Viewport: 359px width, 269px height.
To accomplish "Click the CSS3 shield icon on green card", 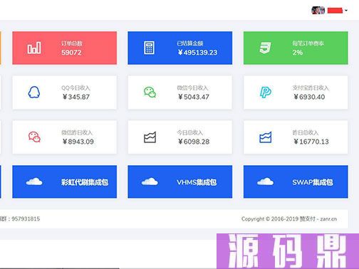I will pyautogui.click(x=265, y=48).
